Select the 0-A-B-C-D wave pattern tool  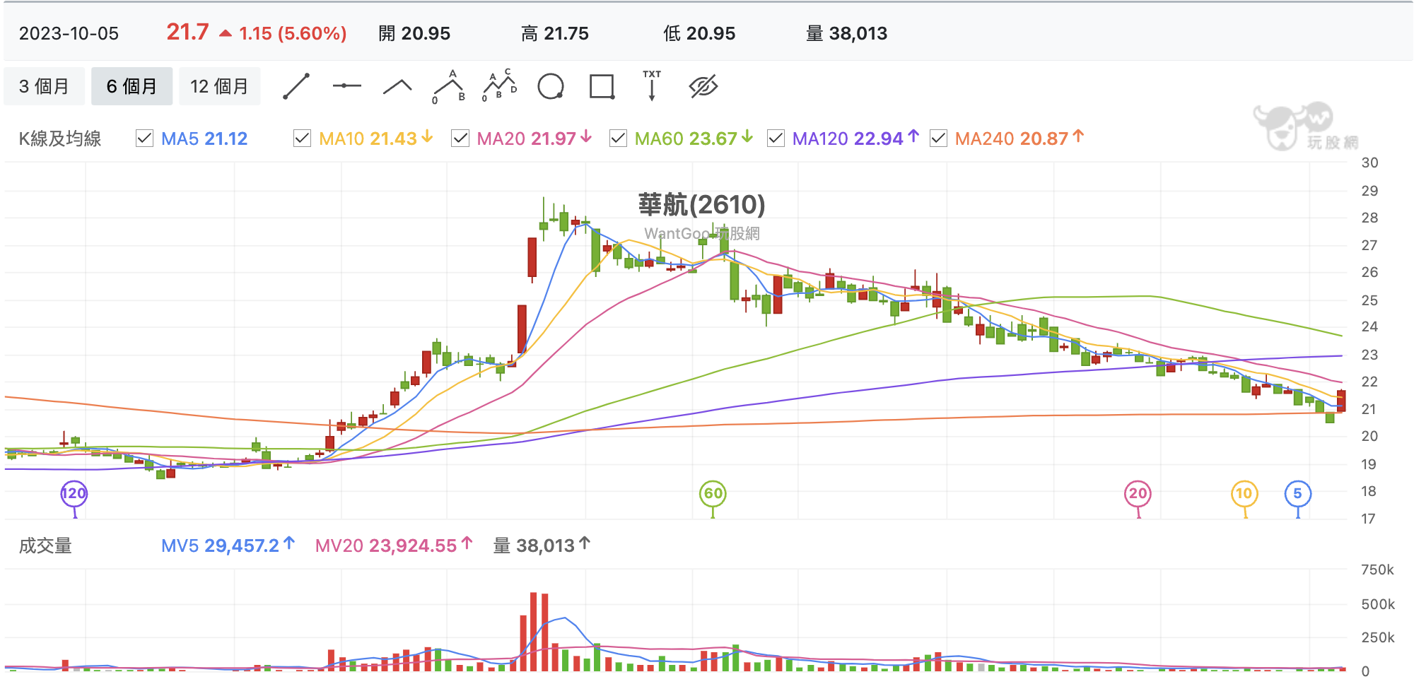pos(499,86)
